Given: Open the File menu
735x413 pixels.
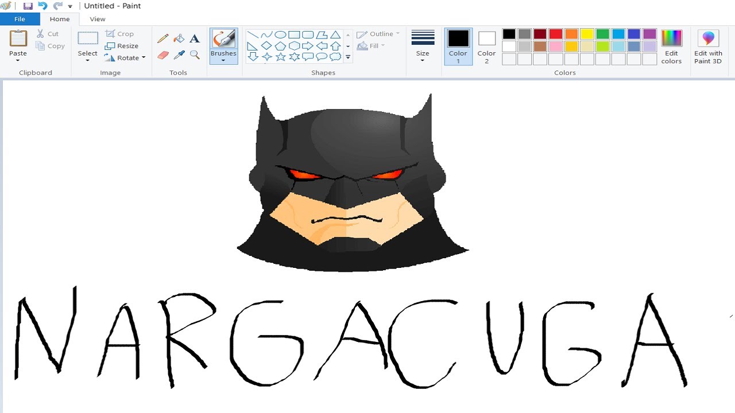Looking at the screenshot, I should pos(20,19).
